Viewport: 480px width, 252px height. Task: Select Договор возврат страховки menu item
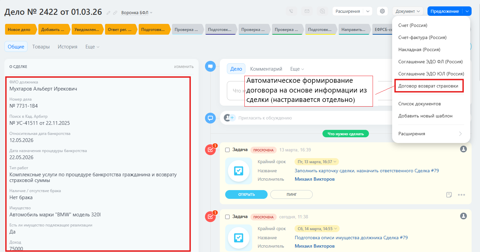coord(428,86)
